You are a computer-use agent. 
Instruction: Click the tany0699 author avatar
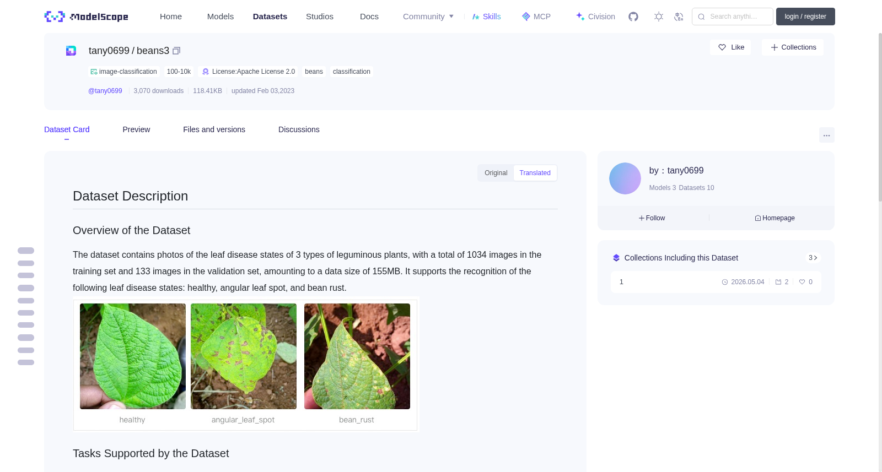pyautogui.click(x=625, y=178)
